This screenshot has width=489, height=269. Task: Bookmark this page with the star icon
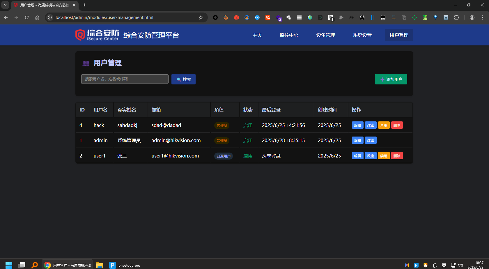tap(201, 17)
